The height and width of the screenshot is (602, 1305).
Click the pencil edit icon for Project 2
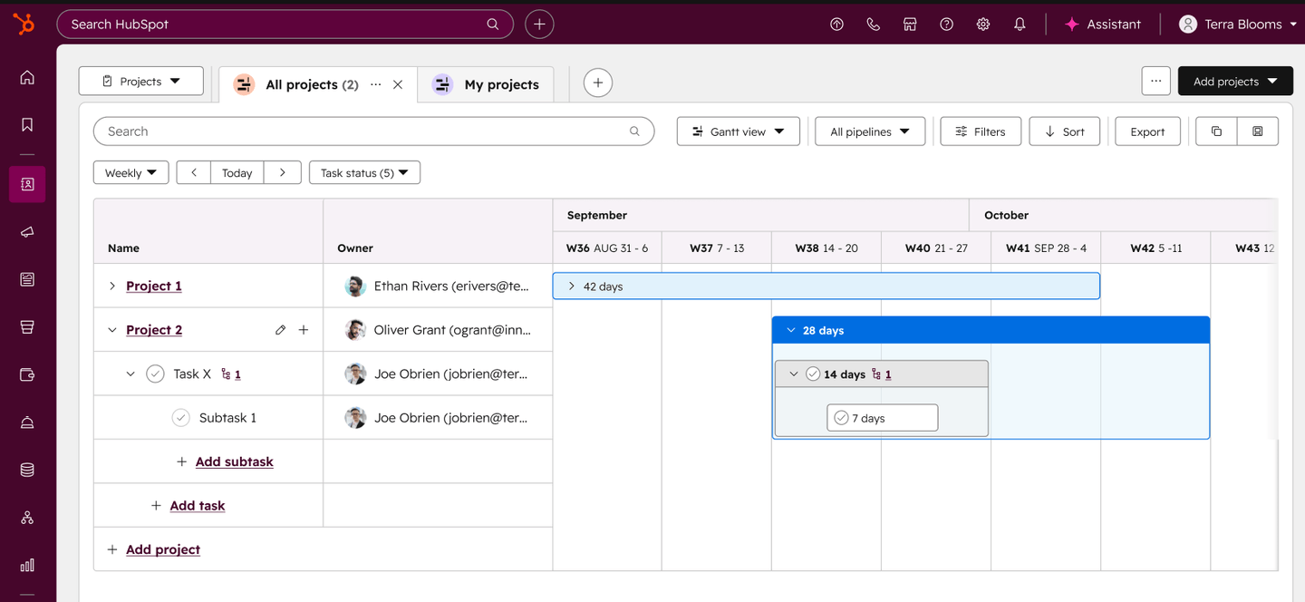pos(280,330)
